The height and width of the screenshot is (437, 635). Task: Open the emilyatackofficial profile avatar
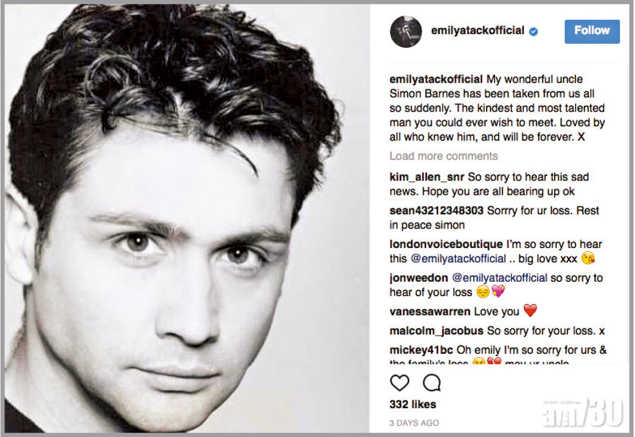coord(406,32)
